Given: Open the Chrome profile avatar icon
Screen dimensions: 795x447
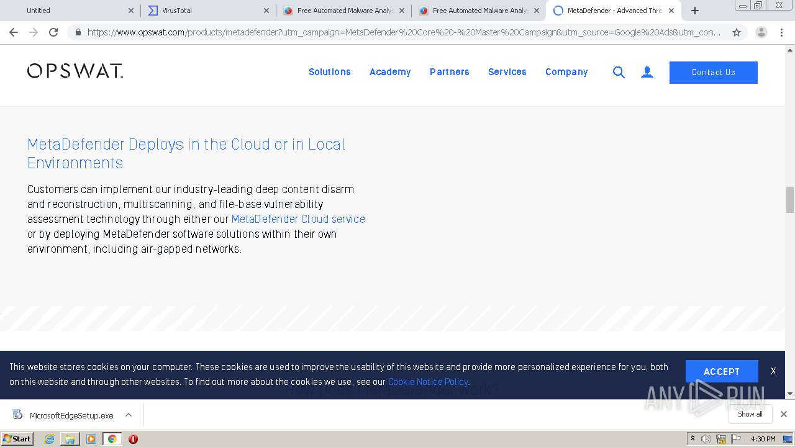Looking at the screenshot, I should (761, 32).
